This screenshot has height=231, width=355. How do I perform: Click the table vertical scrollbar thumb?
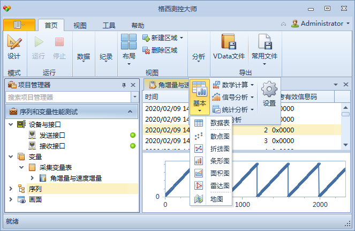pos(345,114)
